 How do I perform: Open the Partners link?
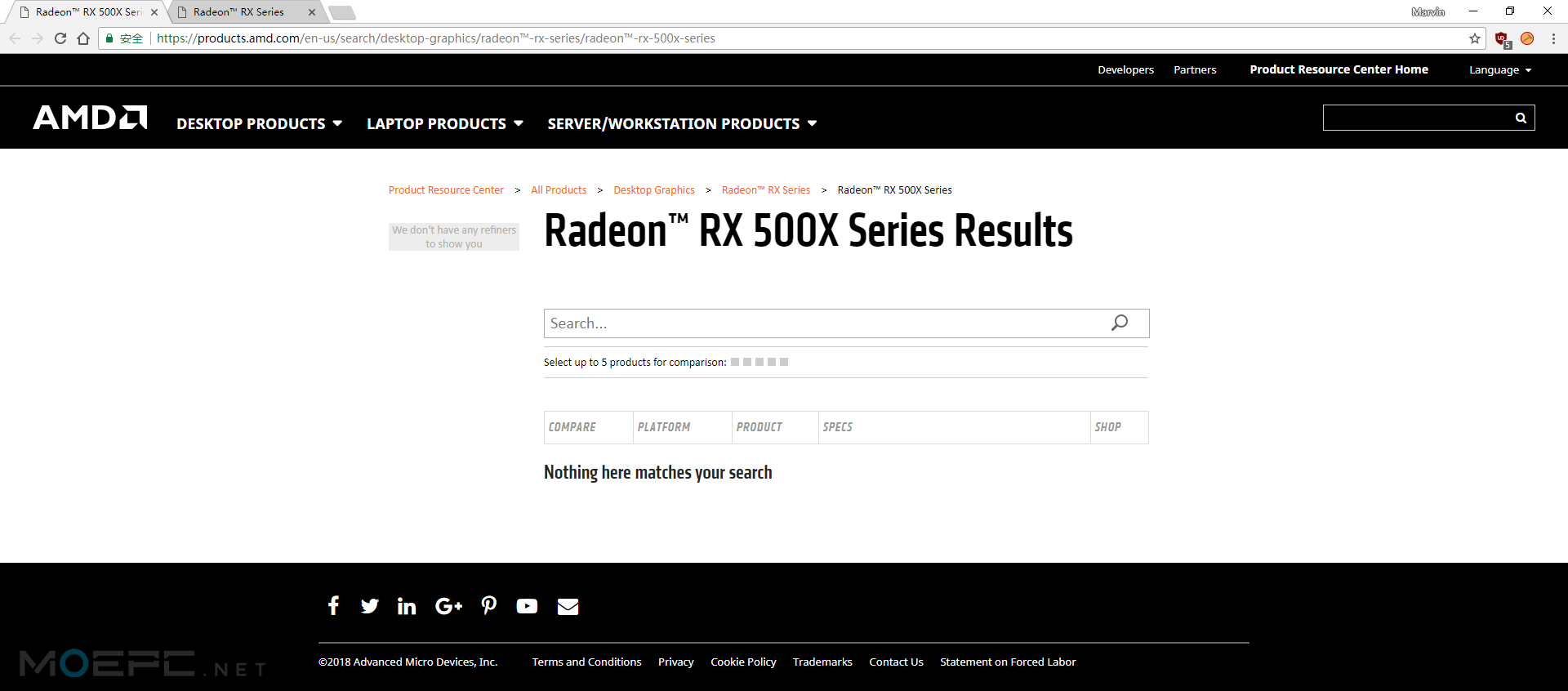coord(1195,70)
